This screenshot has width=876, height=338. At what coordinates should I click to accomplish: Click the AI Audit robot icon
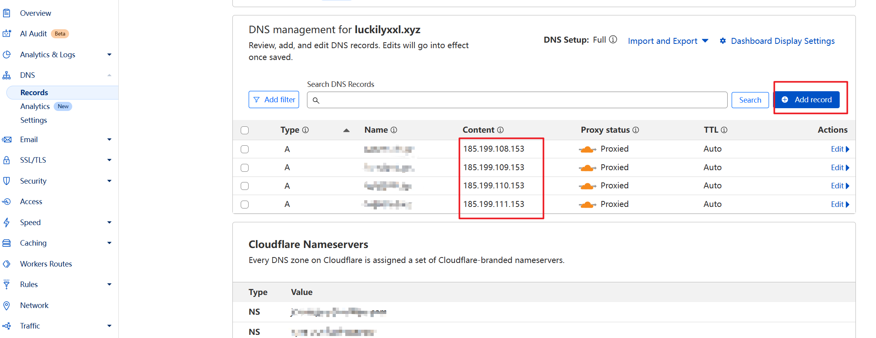pos(6,34)
